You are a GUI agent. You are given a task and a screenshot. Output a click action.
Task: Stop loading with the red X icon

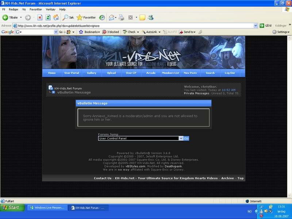40,18
